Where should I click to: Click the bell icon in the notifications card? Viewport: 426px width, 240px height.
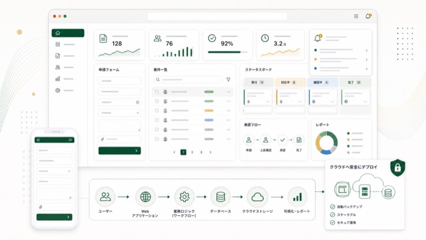pos(318,38)
